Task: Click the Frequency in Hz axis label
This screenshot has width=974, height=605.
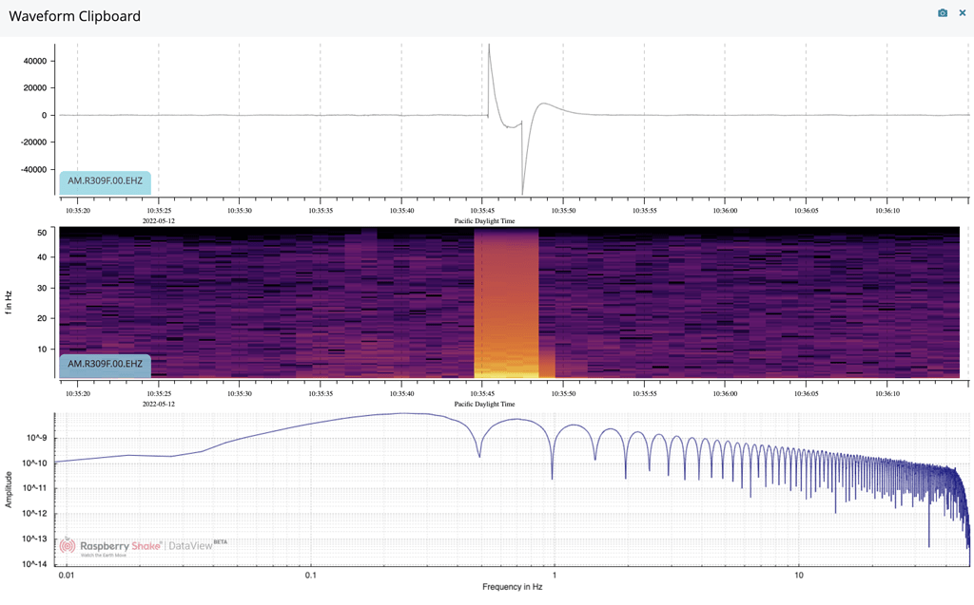Action: click(513, 586)
